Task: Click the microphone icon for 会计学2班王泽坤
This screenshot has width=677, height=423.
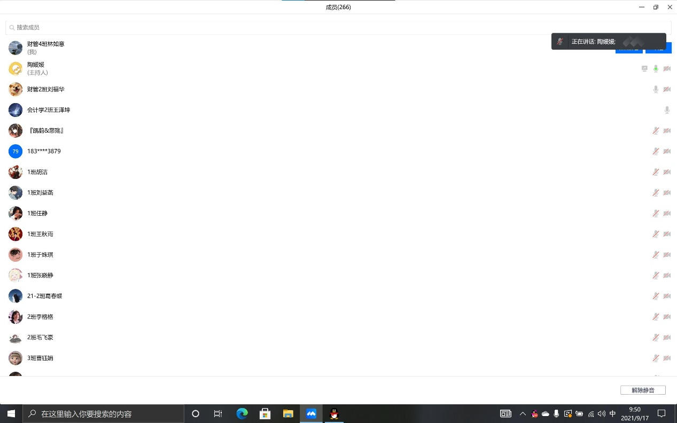Action: pyautogui.click(x=667, y=110)
